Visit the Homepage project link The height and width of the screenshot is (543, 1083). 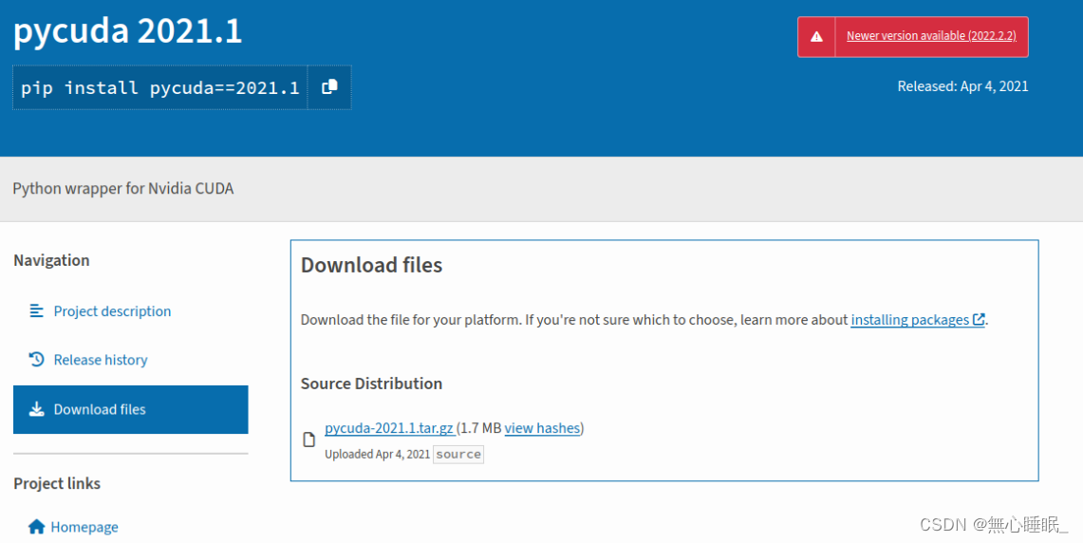click(84, 527)
